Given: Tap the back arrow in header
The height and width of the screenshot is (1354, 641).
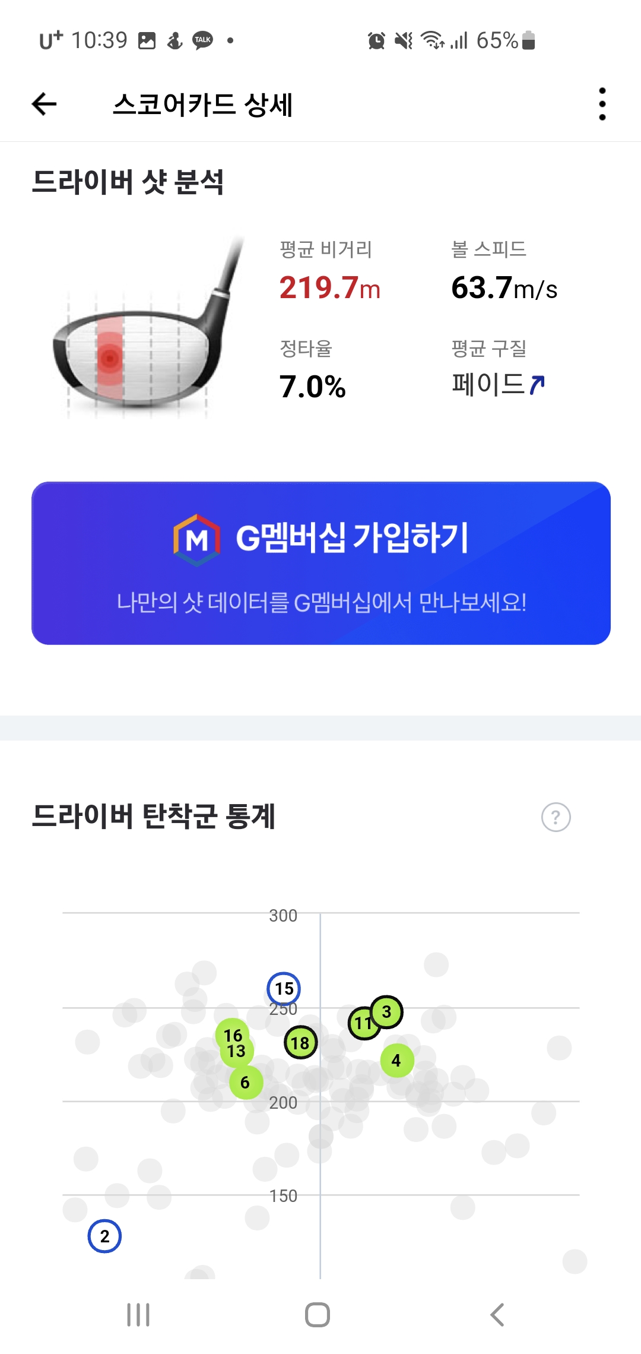Looking at the screenshot, I should point(45,105).
